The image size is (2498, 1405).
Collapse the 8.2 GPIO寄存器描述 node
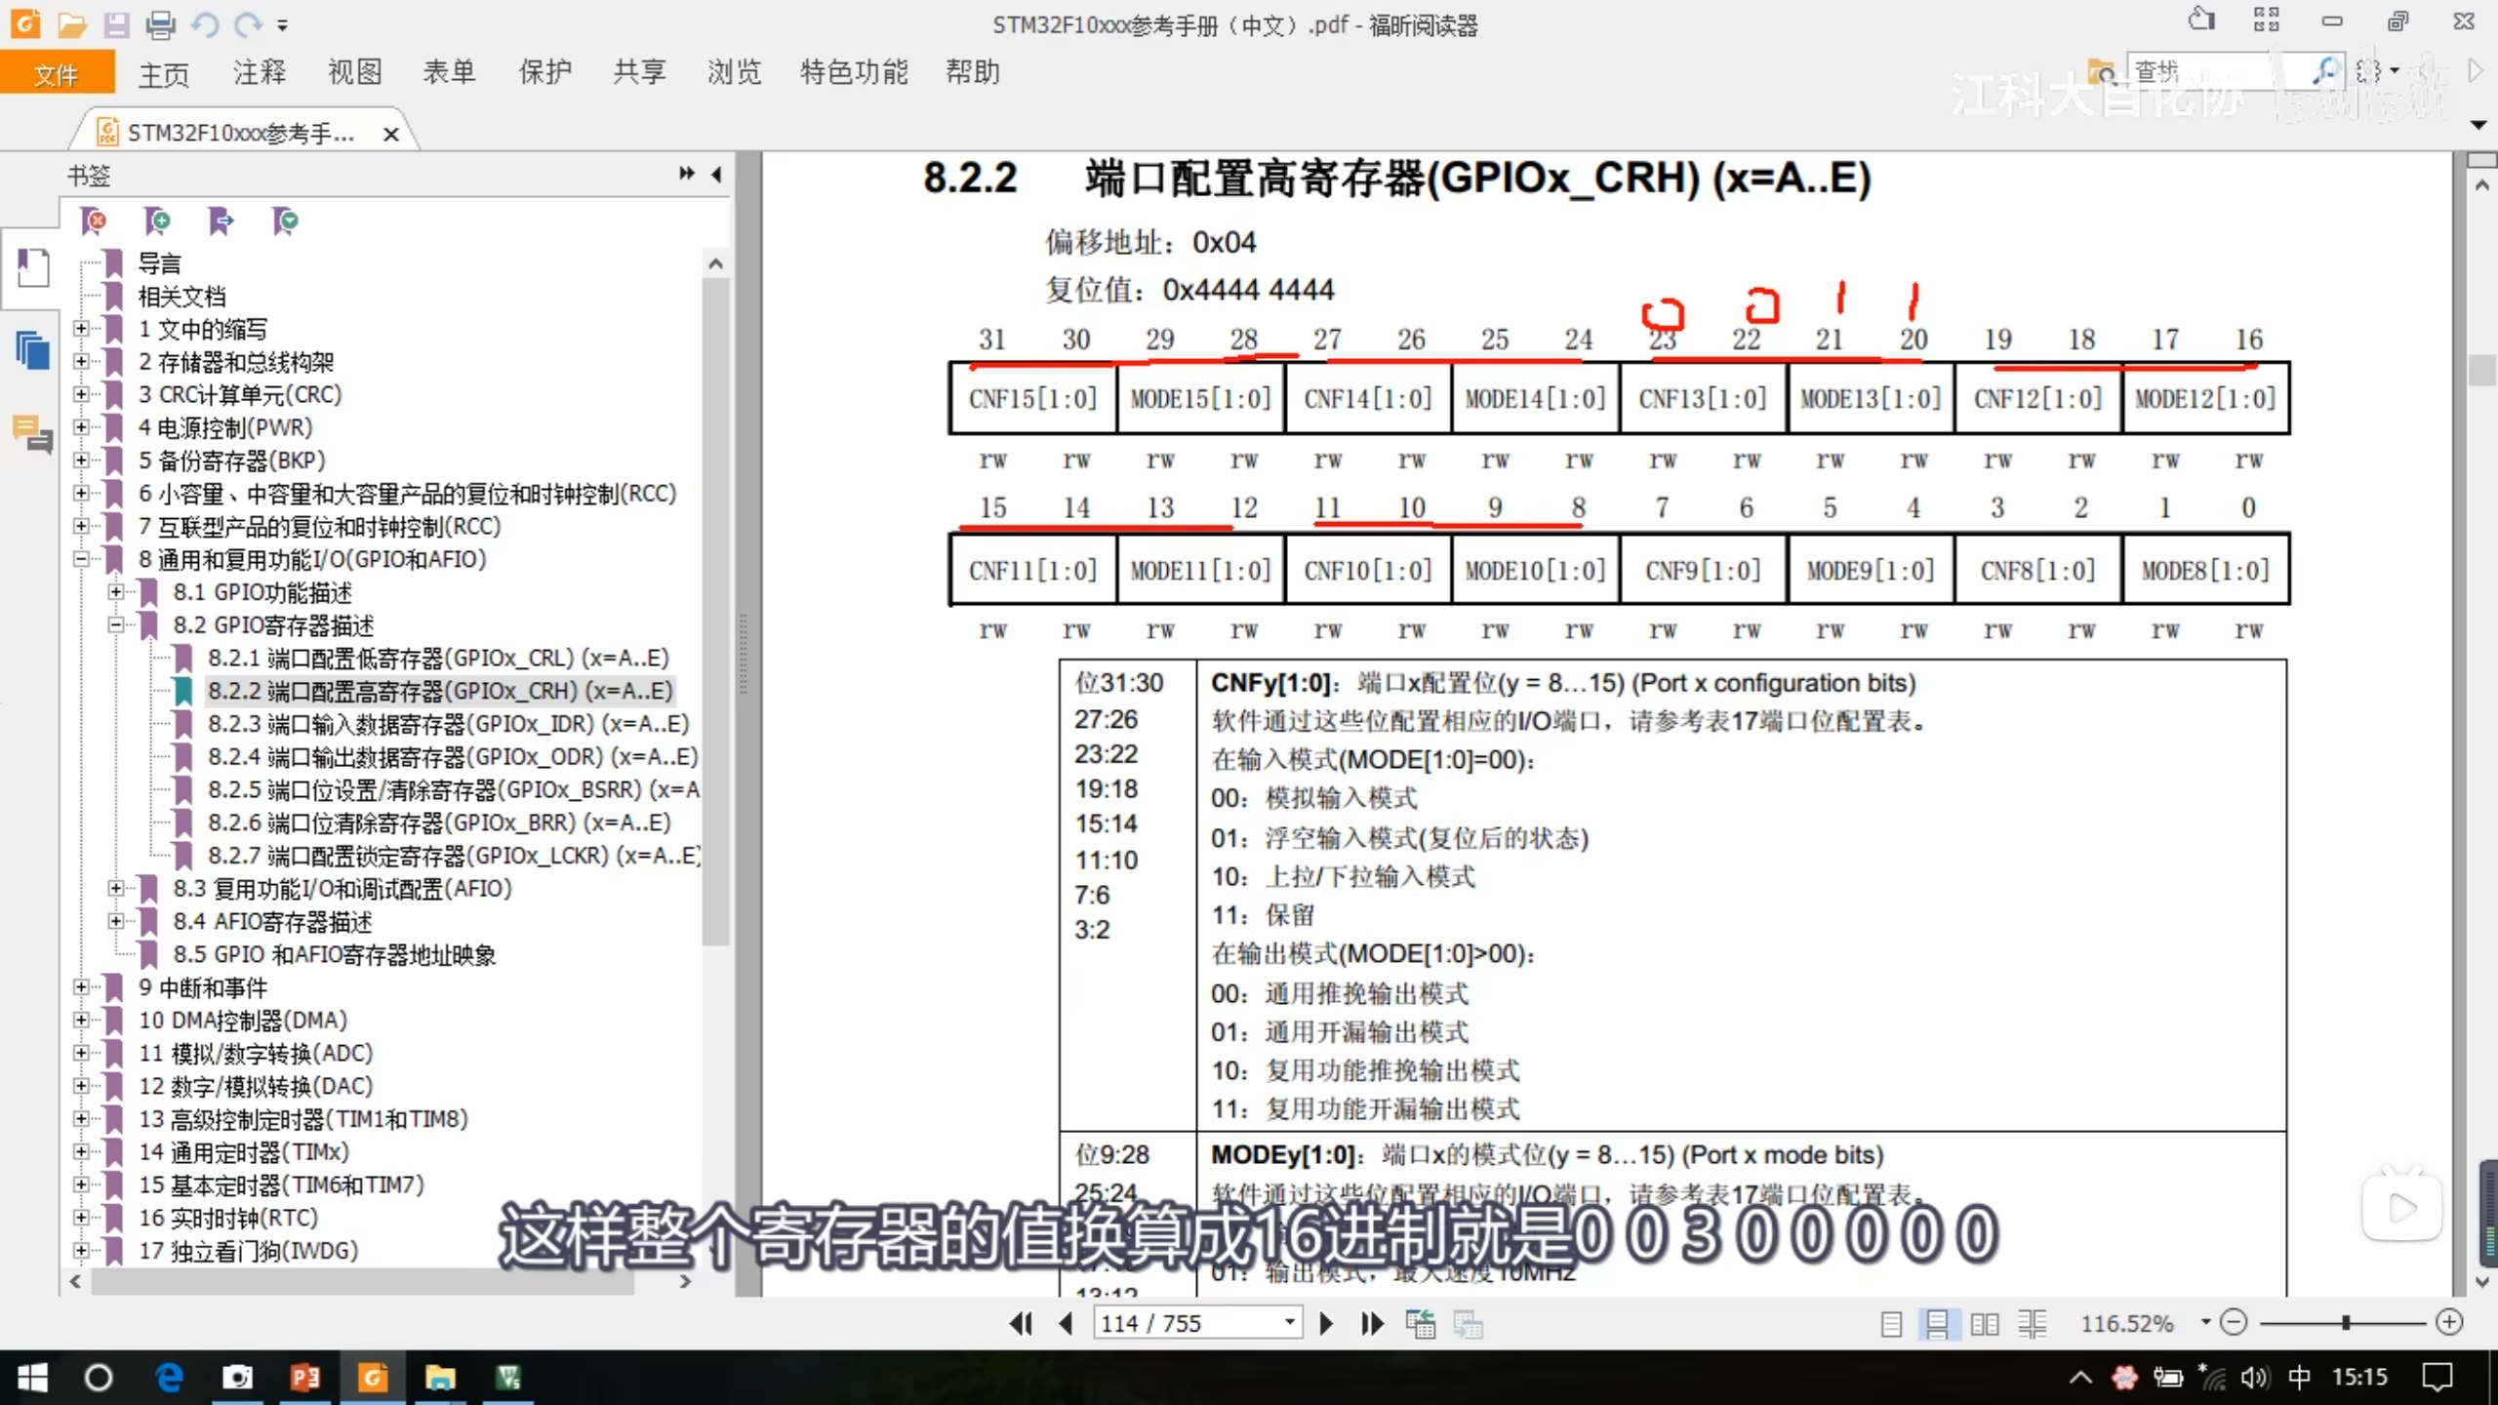coord(116,624)
